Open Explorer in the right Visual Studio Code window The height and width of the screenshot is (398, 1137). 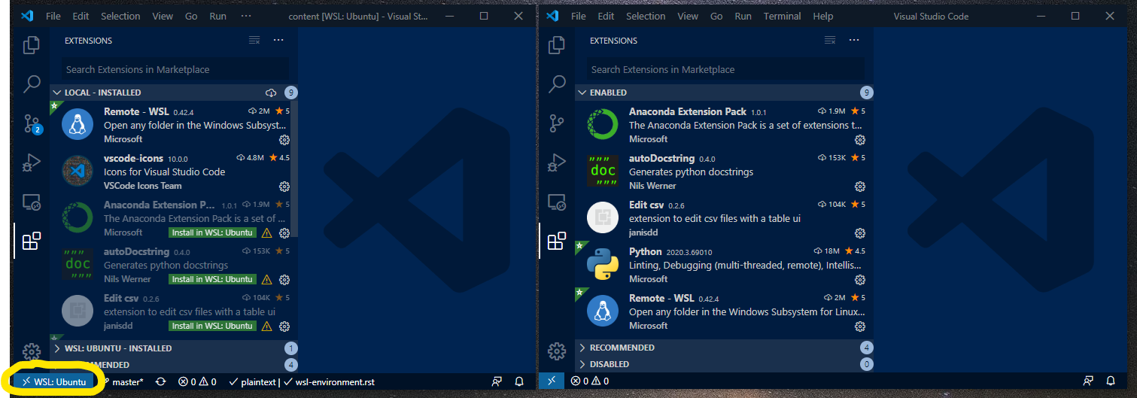(556, 45)
